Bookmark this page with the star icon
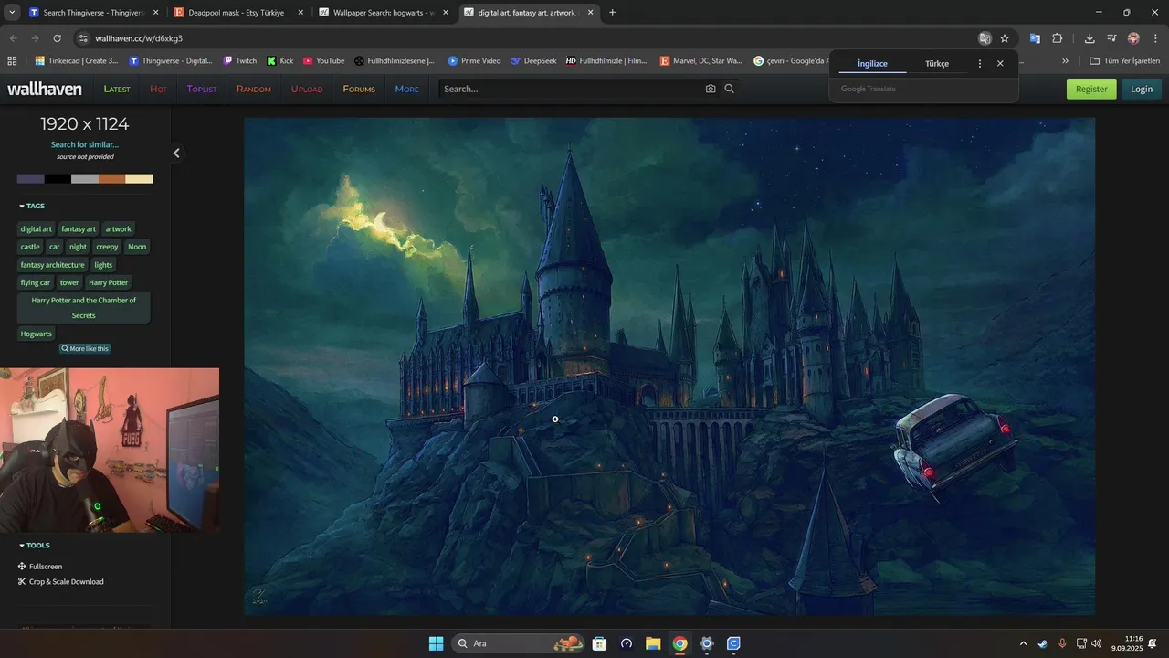This screenshot has height=658, width=1169. point(1005,38)
